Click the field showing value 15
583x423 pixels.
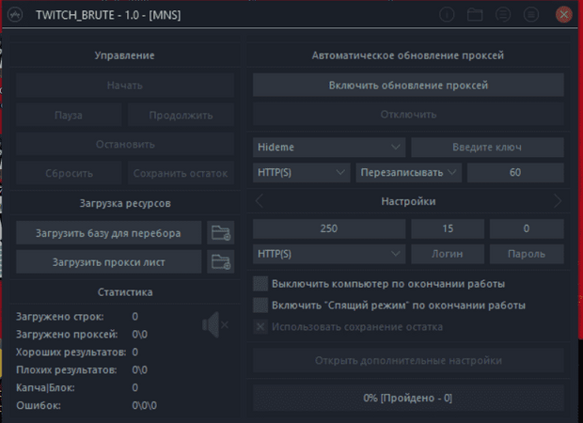click(x=448, y=228)
